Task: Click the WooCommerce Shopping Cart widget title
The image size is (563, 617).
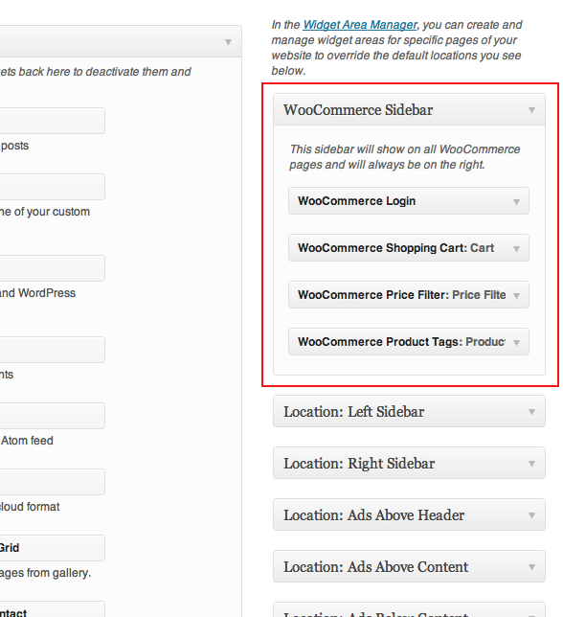Action: (x=395, y=248)
